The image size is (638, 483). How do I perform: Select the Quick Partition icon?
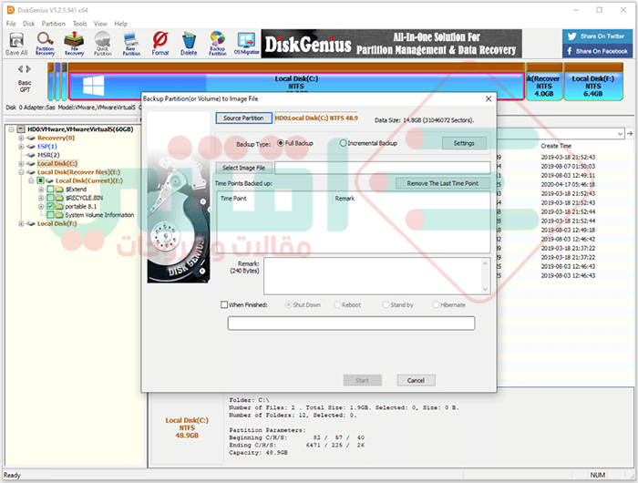(102, 44)
